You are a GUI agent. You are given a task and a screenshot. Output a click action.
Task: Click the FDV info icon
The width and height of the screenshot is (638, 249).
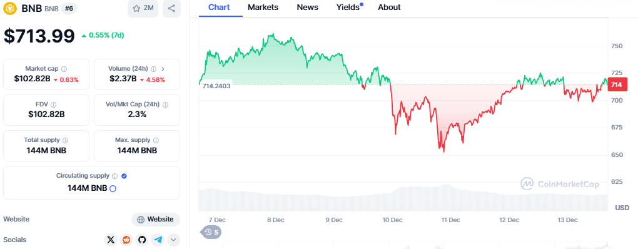pos(54,104)
